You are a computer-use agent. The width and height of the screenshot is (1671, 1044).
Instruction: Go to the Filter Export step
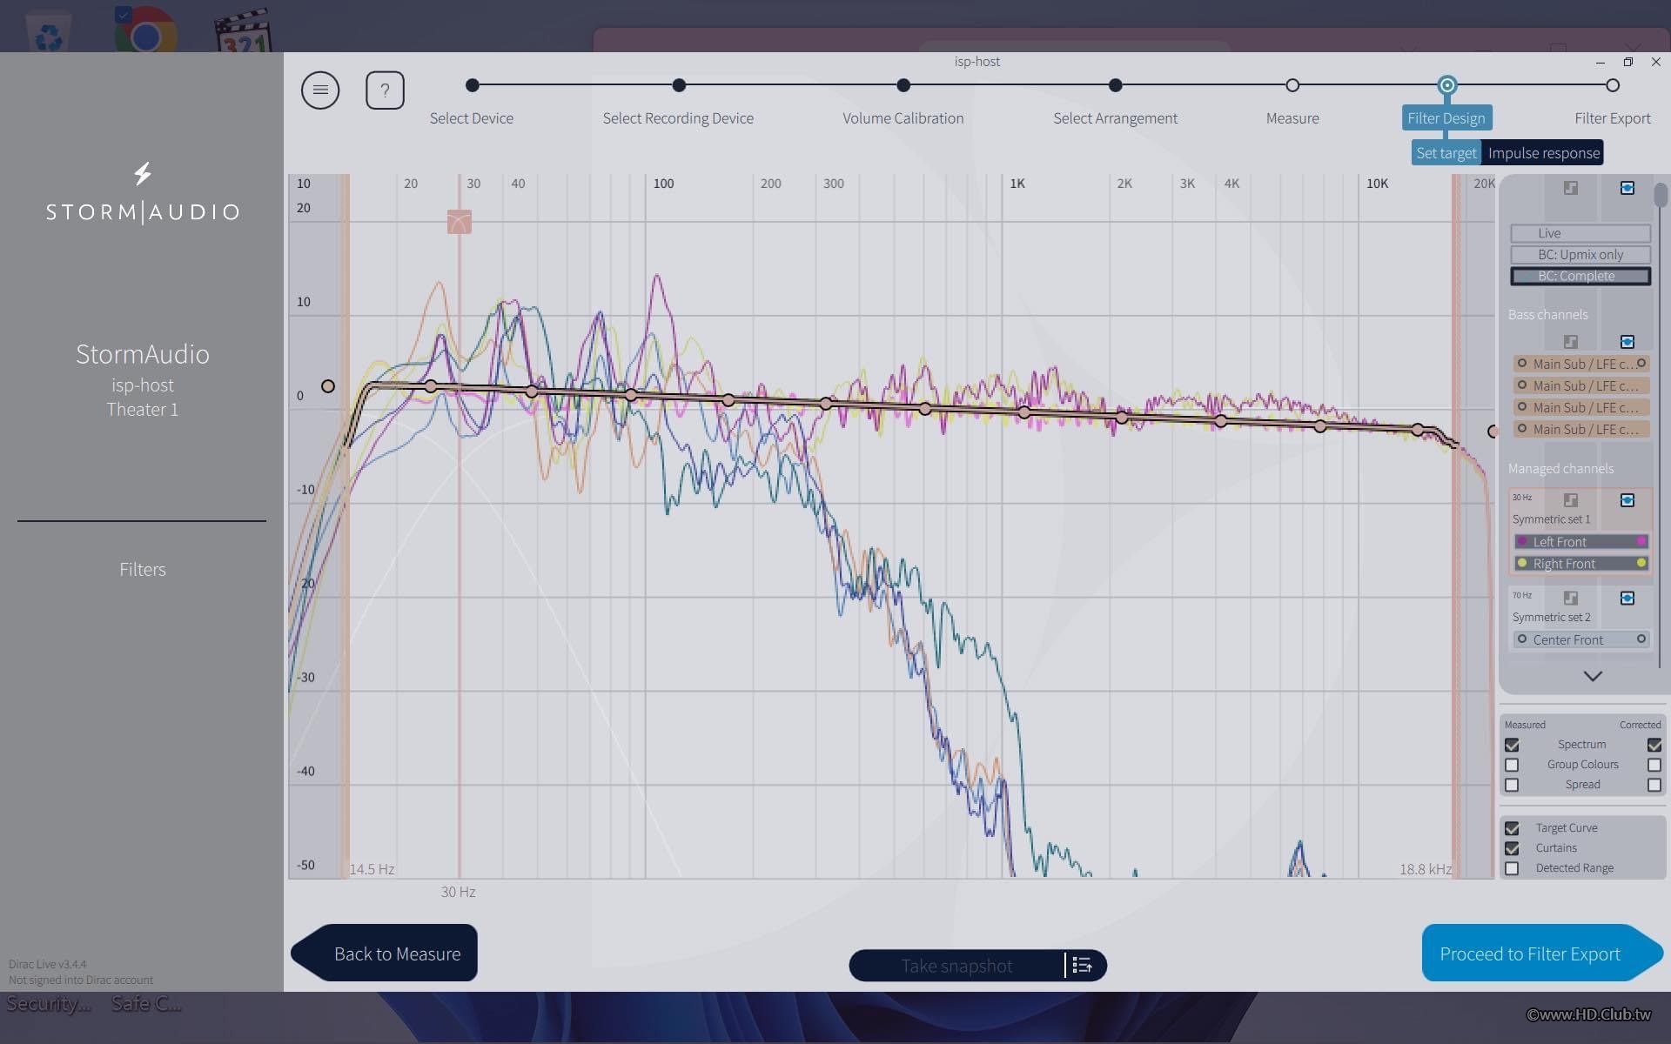click(x=1613, y=85)
